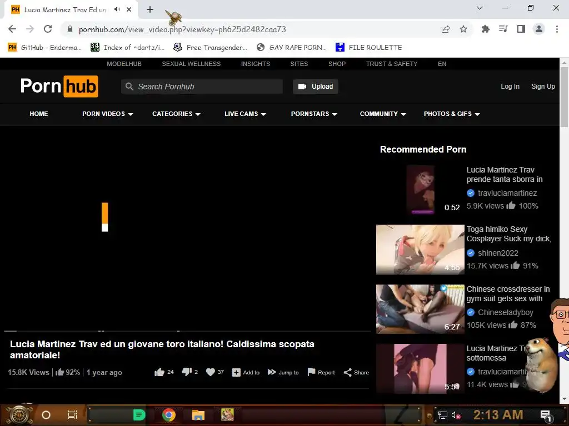Open the Jump to control
Image resolution: width=569 pixels, height=426 pixels.
point(283,372)
